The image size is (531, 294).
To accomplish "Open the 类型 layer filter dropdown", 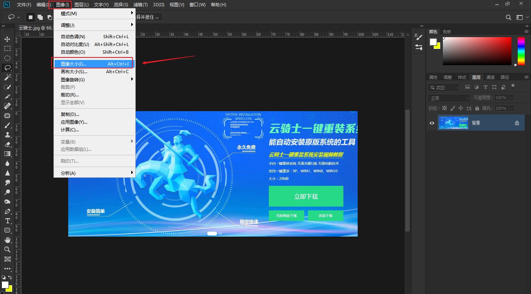I will click(x=443, y=87).
